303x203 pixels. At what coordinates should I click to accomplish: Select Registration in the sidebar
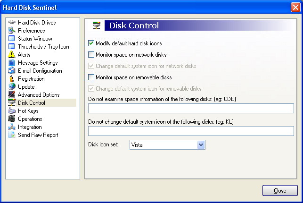pos(31,79)
